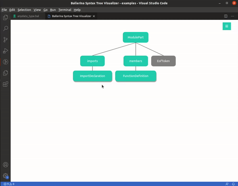Open the Terminal menu
This screenshot has height=186, width=238.
(x=65, y=10)
